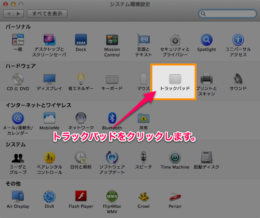Open 省エネルギー (Energy Saver) preferences

point(81,79)
